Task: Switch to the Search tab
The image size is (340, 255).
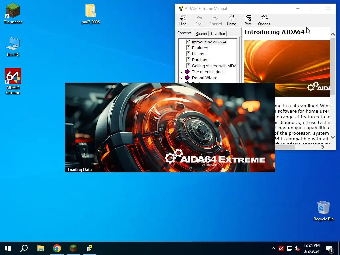Action: coord(201,34)
